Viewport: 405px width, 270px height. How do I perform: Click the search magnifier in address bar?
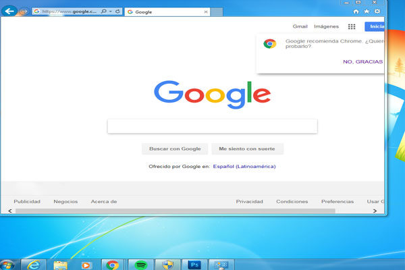(x=103, y=11)
